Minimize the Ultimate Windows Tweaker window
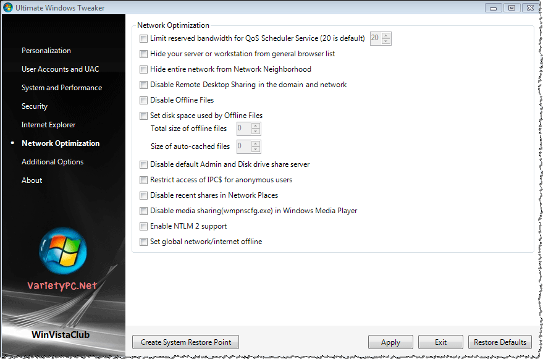 (494, 7)
